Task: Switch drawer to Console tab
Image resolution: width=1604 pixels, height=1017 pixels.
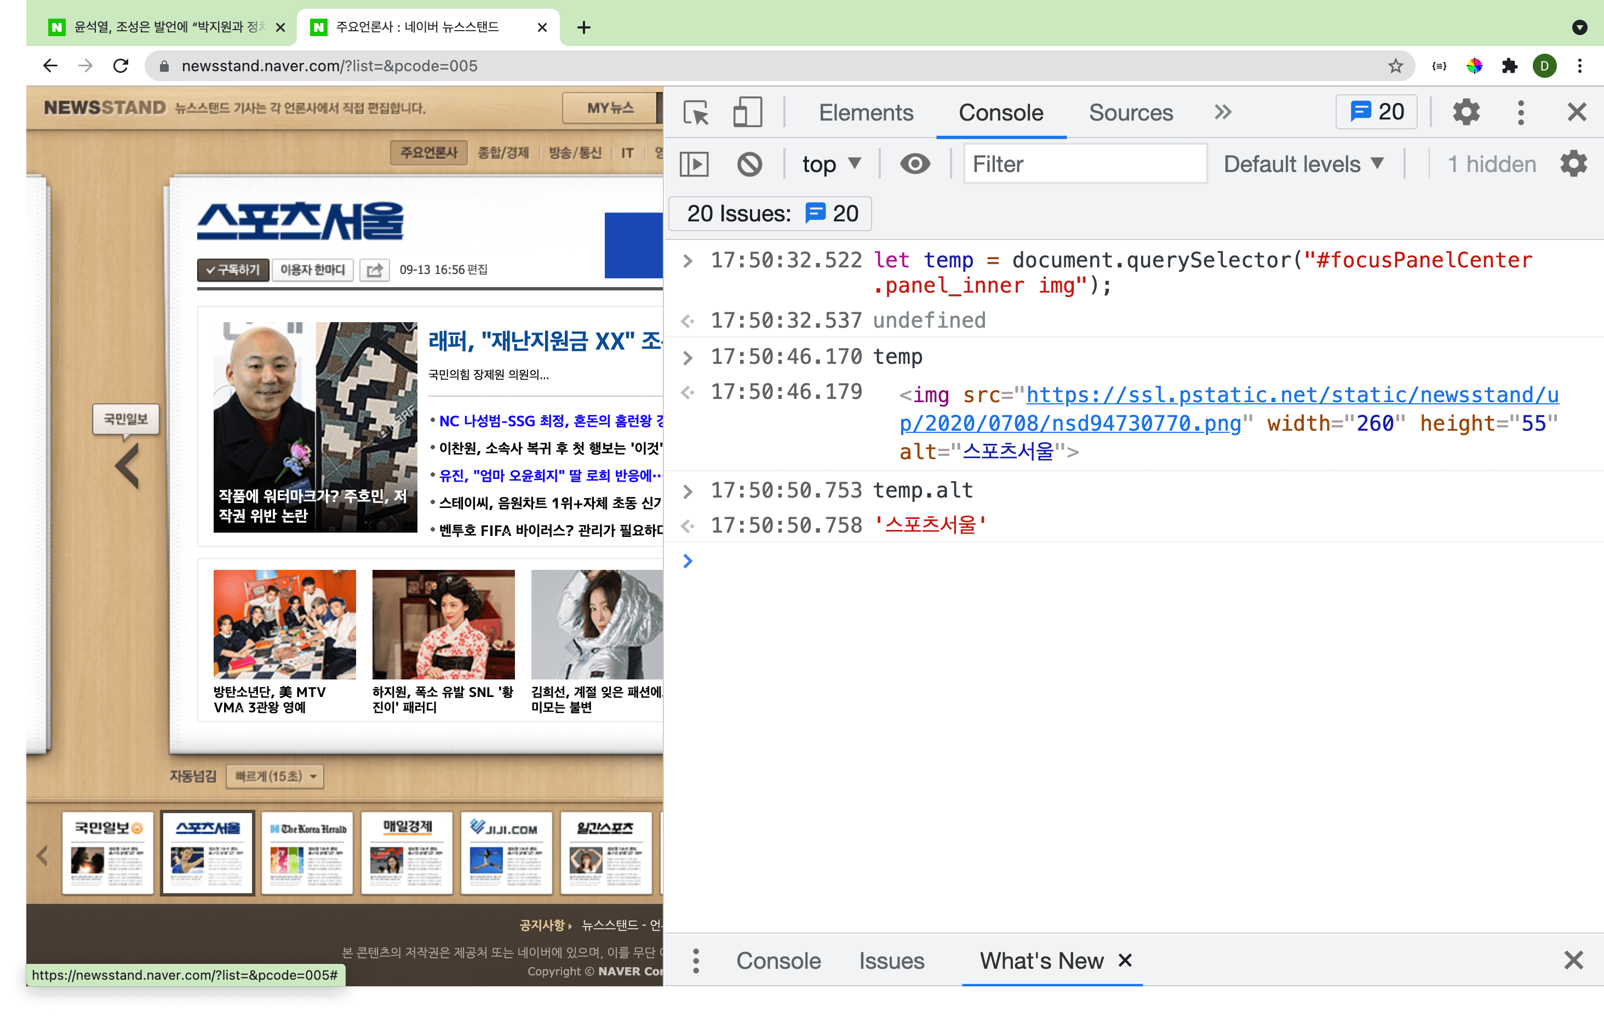Action: pyautogui.click(x=778, y=961)
